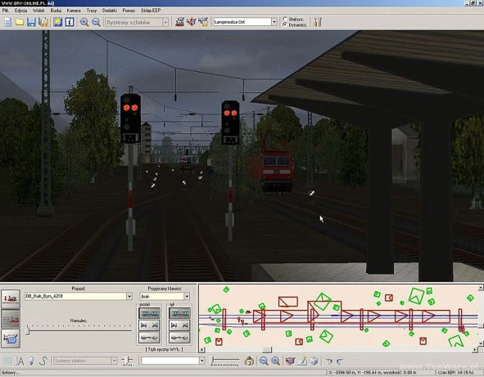Click the red locomotive in the 3D view
The image size is (484, 377).
click(x=277, y=171)
